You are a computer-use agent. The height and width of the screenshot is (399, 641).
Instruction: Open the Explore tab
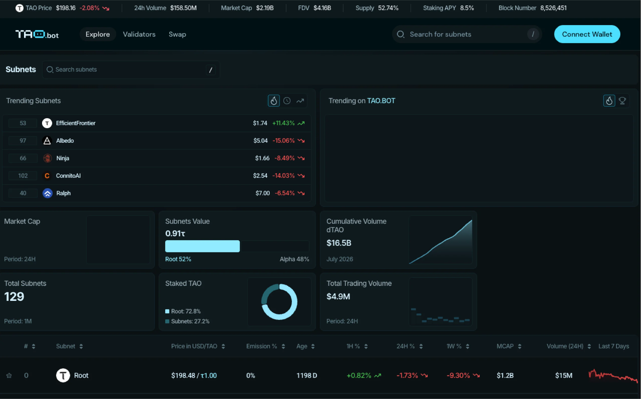[98, 34]
